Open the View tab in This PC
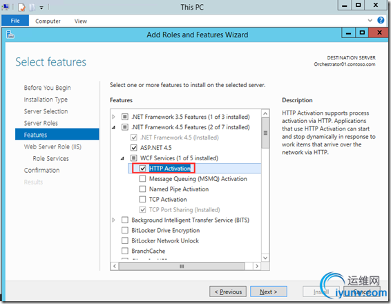Viewport: 391px width, 304px height. [x=81, y=21]
